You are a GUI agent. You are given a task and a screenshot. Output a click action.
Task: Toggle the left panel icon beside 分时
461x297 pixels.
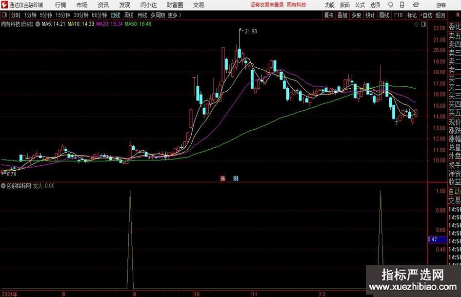click(4, 15)
